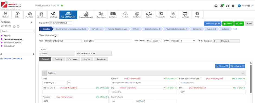Click the Address Line 2 field
Screen dimensions: 255x103
click(x=76, y=92)
